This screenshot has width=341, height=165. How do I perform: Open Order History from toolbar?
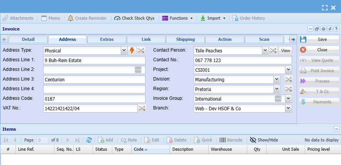(x=248, y=18)
